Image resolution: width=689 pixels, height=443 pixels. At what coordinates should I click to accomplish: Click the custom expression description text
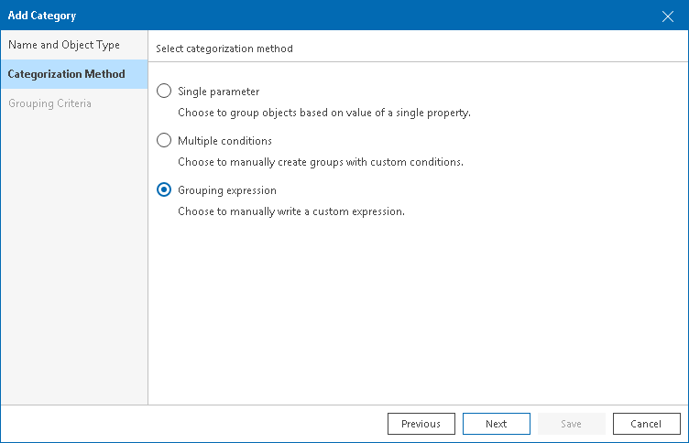290,211
